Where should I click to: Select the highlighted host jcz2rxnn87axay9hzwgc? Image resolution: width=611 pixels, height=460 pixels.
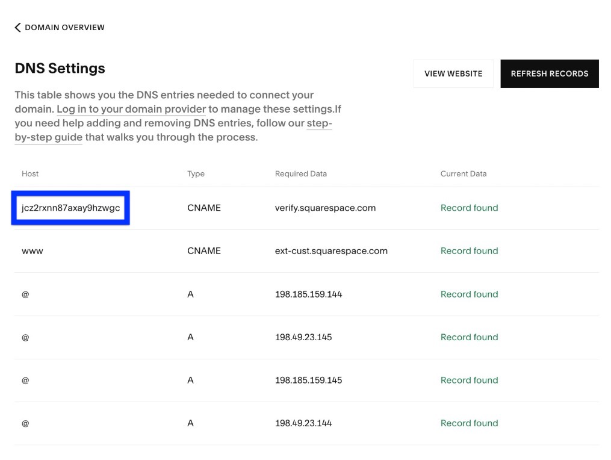click(70, 207)
